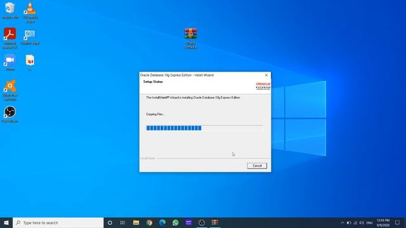This screenshot has height=228, width=406.
Task: Open the taskbar clock and date
Action: (383, 222)
